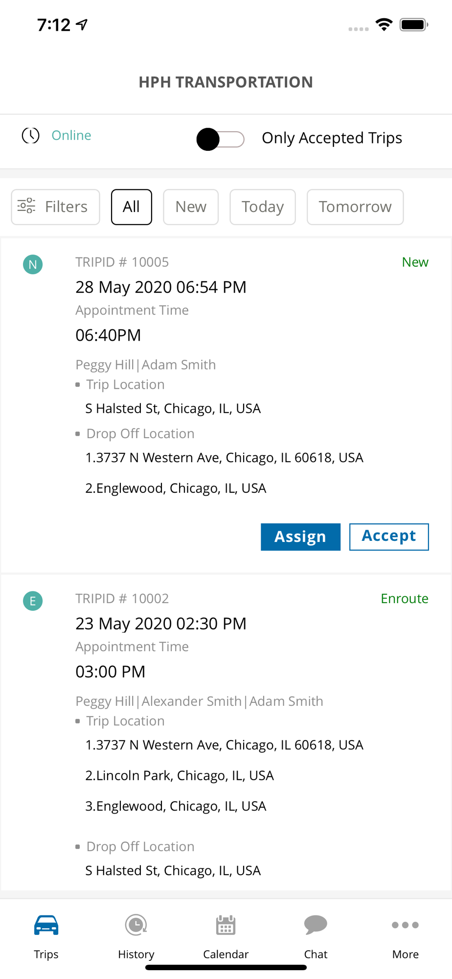Tap the New status label on trip 10005

pyautogui.click(x=415, y=262)
